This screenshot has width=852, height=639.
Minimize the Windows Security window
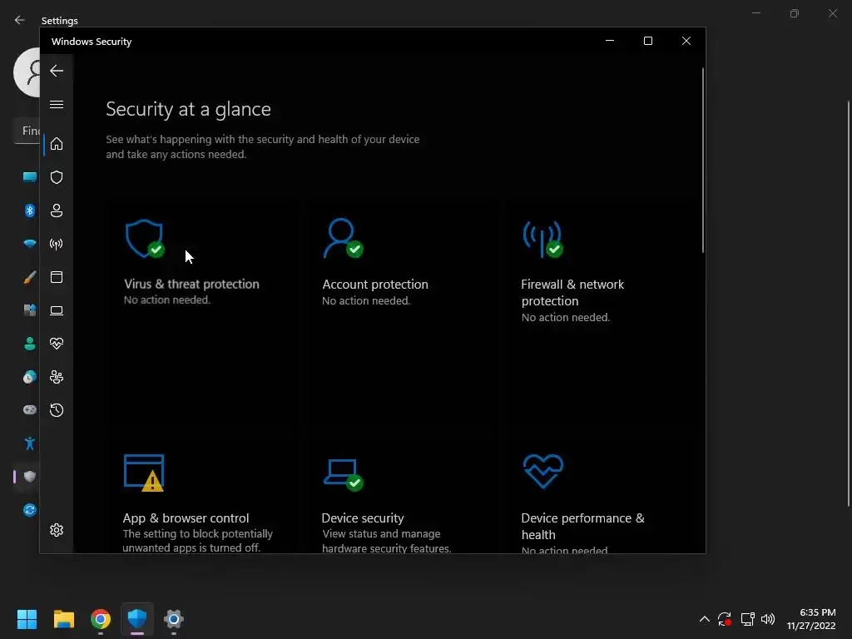[x=610, y=41]
